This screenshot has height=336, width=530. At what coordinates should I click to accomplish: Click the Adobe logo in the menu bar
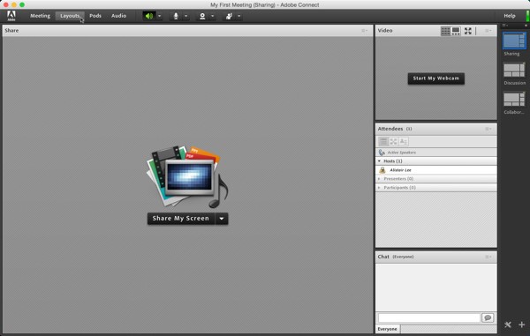[x=11, y=16]
